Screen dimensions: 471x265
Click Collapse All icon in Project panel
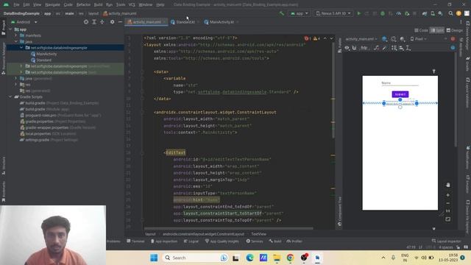[102, 22]
